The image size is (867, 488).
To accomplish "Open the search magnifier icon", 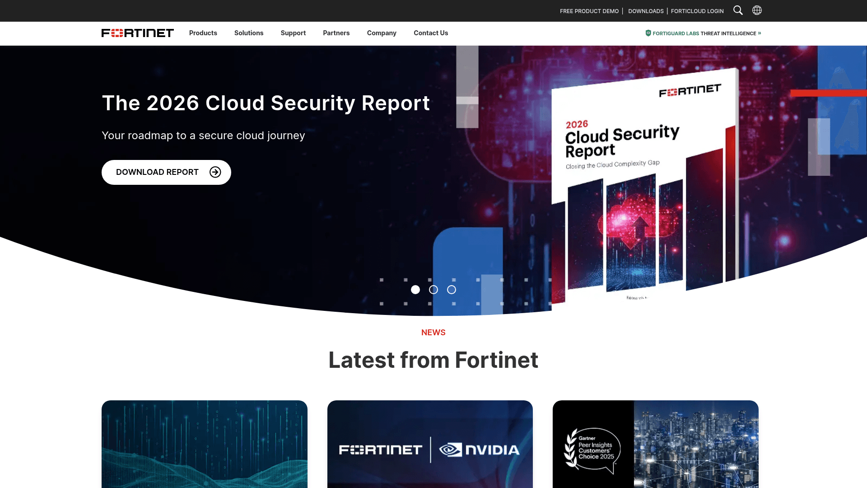I will tap(738, 10).
